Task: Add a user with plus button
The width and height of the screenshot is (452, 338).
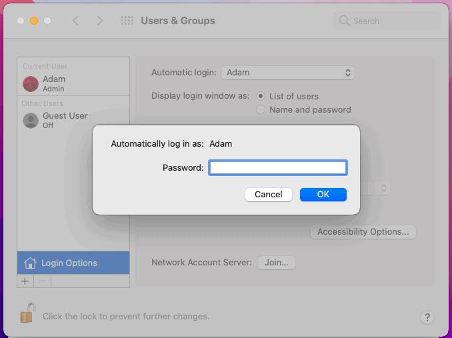Action: pyautogui.click(x=25, y=281)
